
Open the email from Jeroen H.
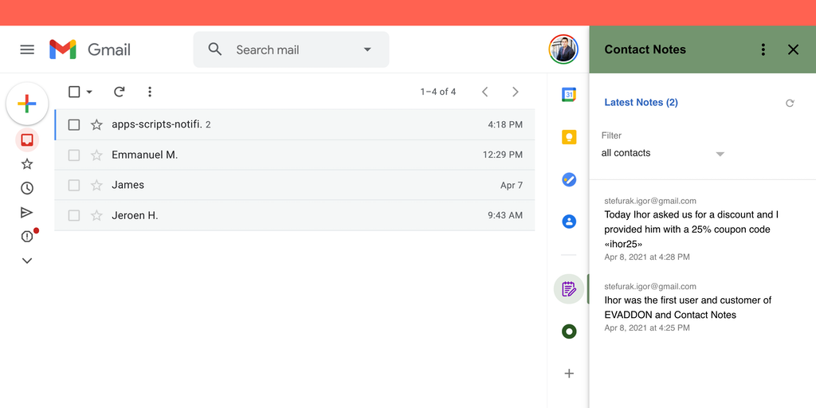pos(295,215)
